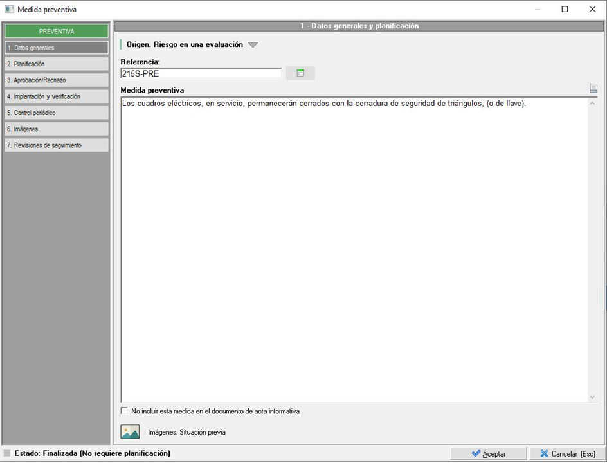Screen dimensions: 607x463
Task: Click the document icon above the text area
Action: (593, 89)
